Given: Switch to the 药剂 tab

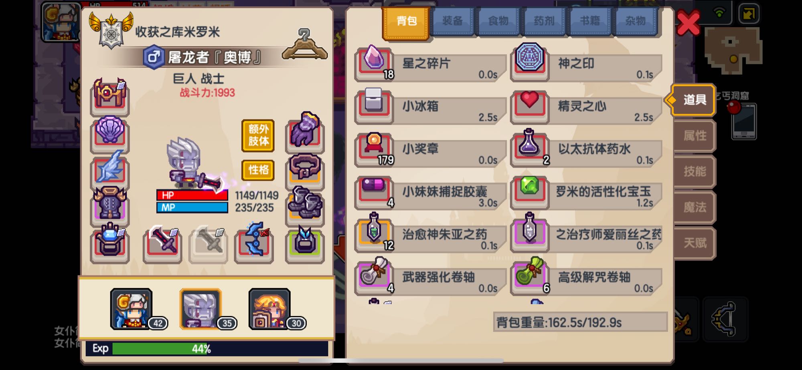Looking at the screenshot, I should 544,21.
